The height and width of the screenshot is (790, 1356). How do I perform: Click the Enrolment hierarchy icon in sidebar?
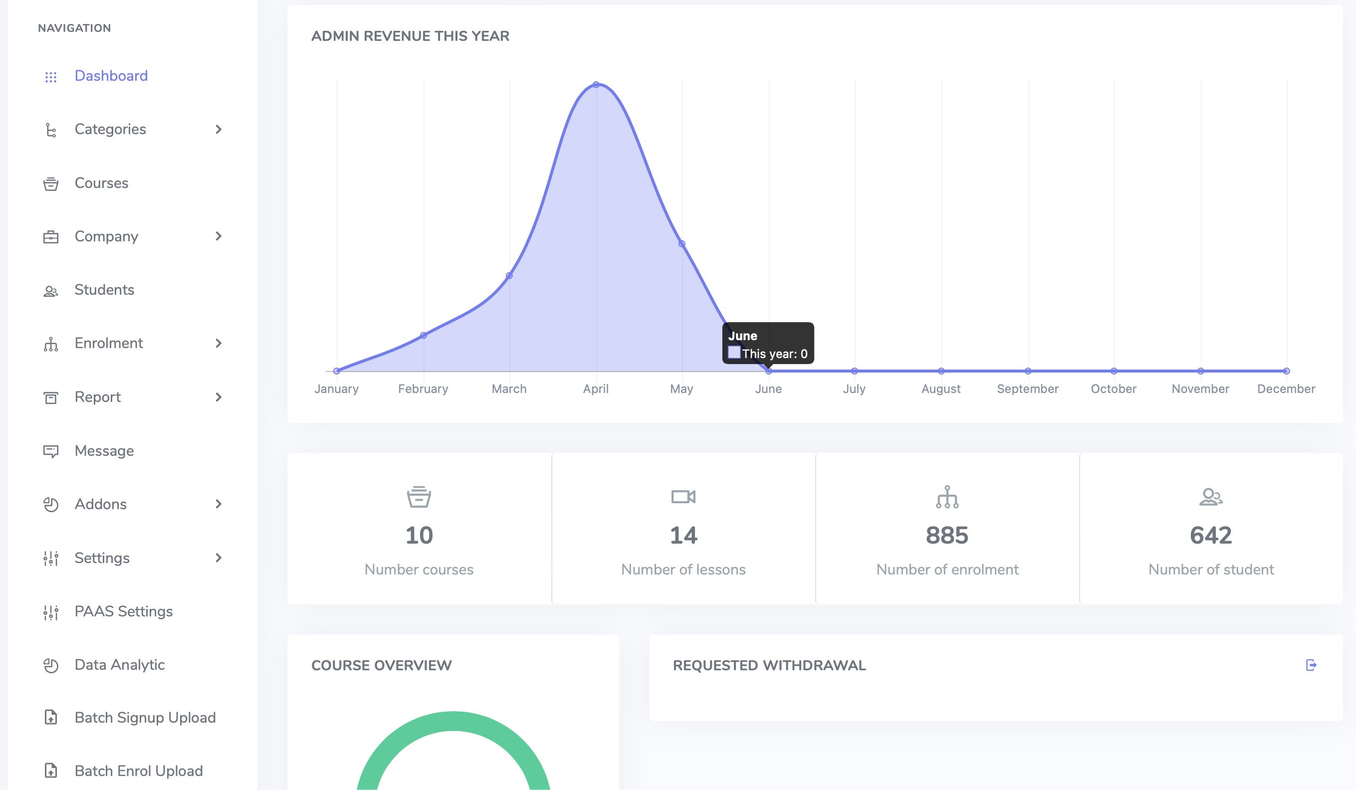point(50,344)
